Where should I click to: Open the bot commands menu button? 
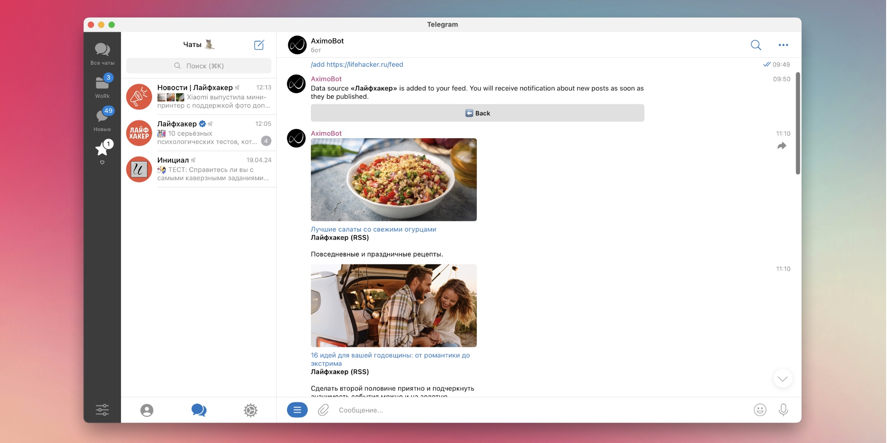(x=297, y=410)
